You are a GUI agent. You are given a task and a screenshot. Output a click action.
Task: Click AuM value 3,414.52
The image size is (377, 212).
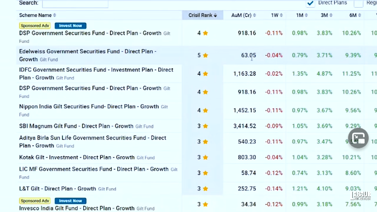click(245, 126)
